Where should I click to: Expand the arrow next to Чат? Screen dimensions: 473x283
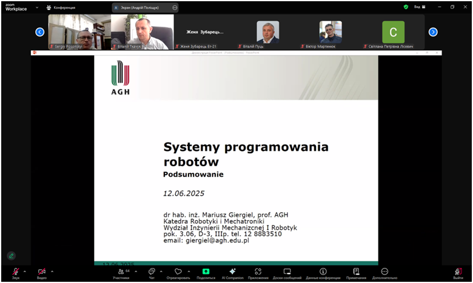click(161, 271)
